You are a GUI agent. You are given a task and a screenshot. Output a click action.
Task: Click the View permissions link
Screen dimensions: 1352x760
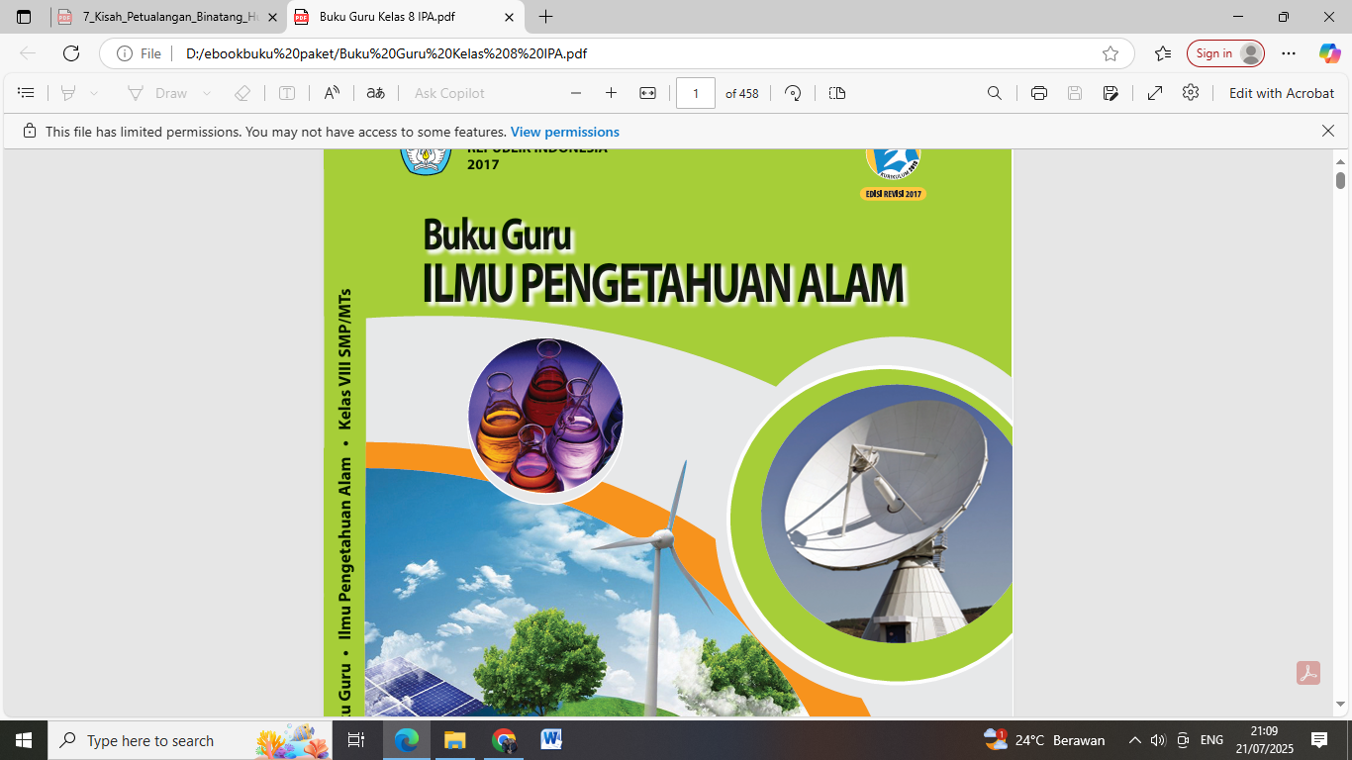pos(564,131)
